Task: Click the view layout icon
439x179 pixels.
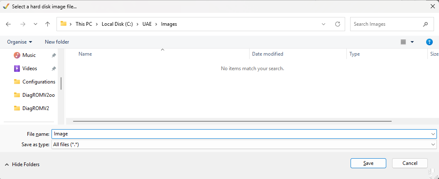Action: 403,42
